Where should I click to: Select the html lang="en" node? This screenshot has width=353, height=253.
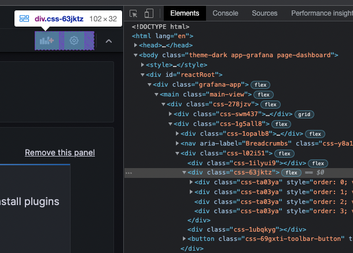pyautogui.click(x=163, y=36)
